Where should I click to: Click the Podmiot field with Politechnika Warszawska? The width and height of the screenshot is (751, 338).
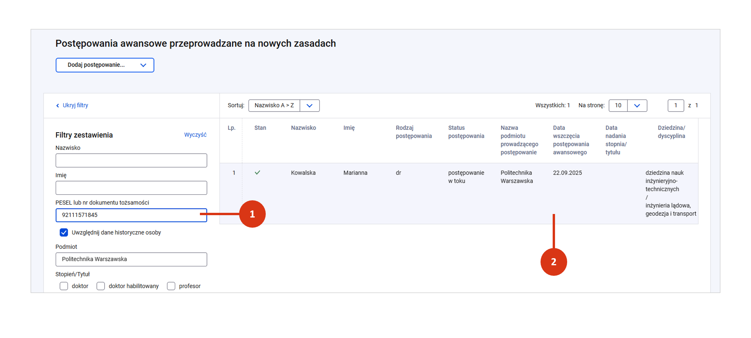click(131, 259)
